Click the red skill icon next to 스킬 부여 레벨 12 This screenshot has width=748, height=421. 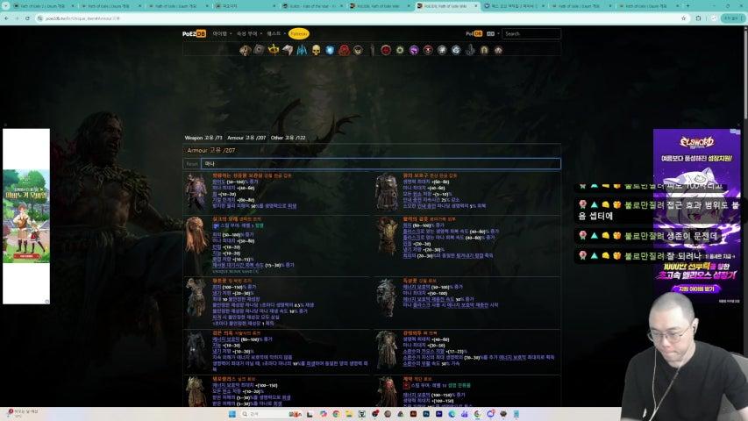click(406, 385)
